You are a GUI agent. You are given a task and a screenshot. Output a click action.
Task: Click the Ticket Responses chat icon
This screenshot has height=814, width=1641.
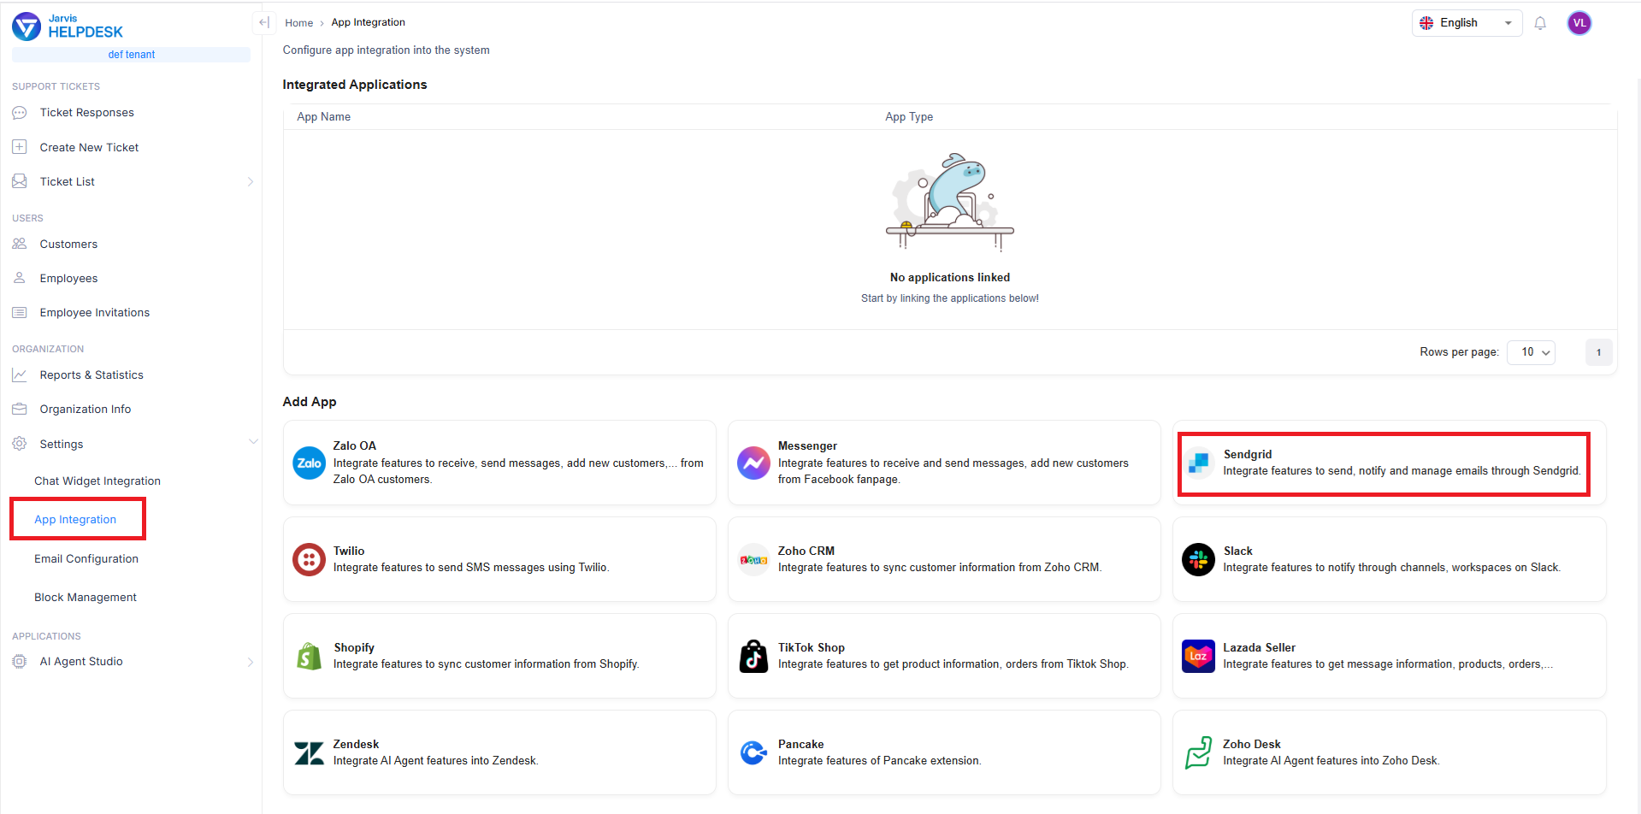[20, 113]
